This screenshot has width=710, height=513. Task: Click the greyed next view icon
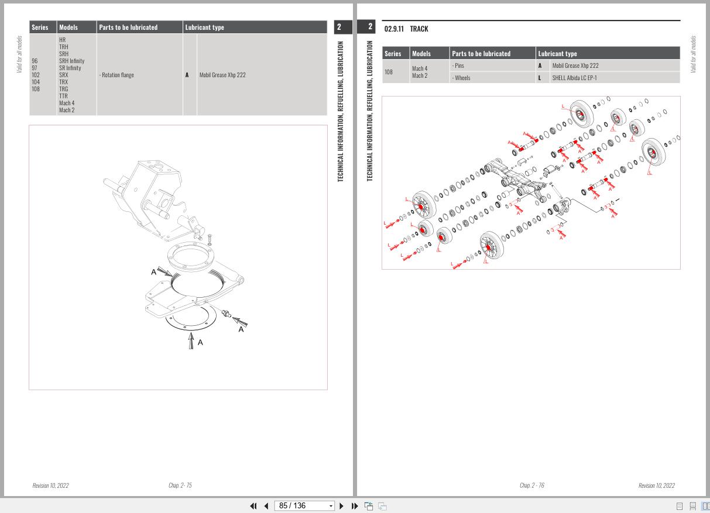tap(382, 506)
